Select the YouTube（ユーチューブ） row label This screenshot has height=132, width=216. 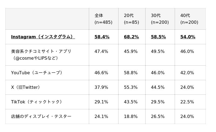pyautogui.click(x=37, y=73)
